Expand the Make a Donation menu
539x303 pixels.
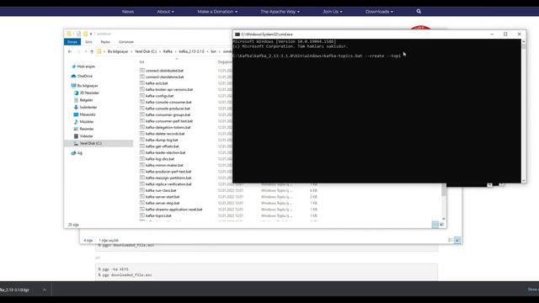tap(217, 12)
